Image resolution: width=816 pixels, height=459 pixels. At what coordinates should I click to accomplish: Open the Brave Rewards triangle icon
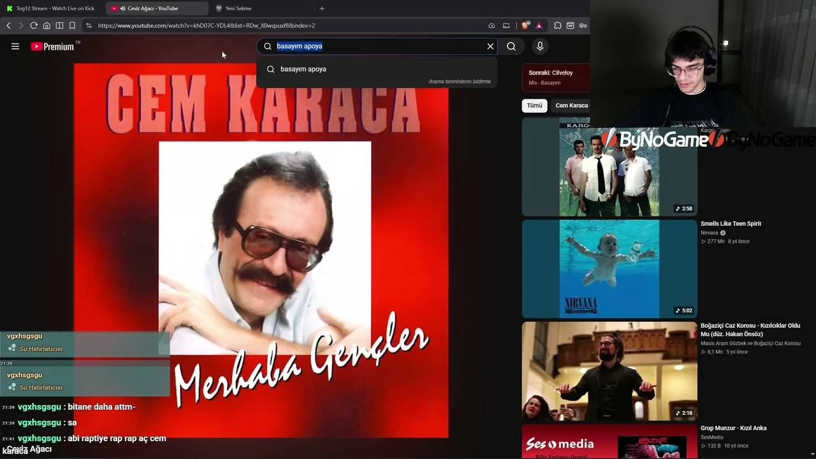[x=539, y=25]
